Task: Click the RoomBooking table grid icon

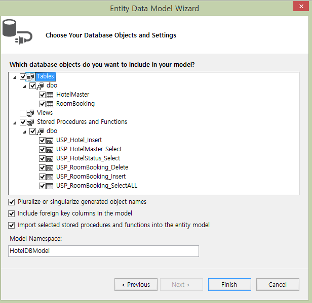Action: (x=50, y=104)
